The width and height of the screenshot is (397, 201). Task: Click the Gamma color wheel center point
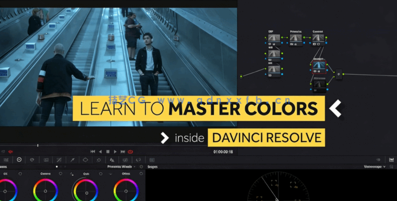click(45, 191)
